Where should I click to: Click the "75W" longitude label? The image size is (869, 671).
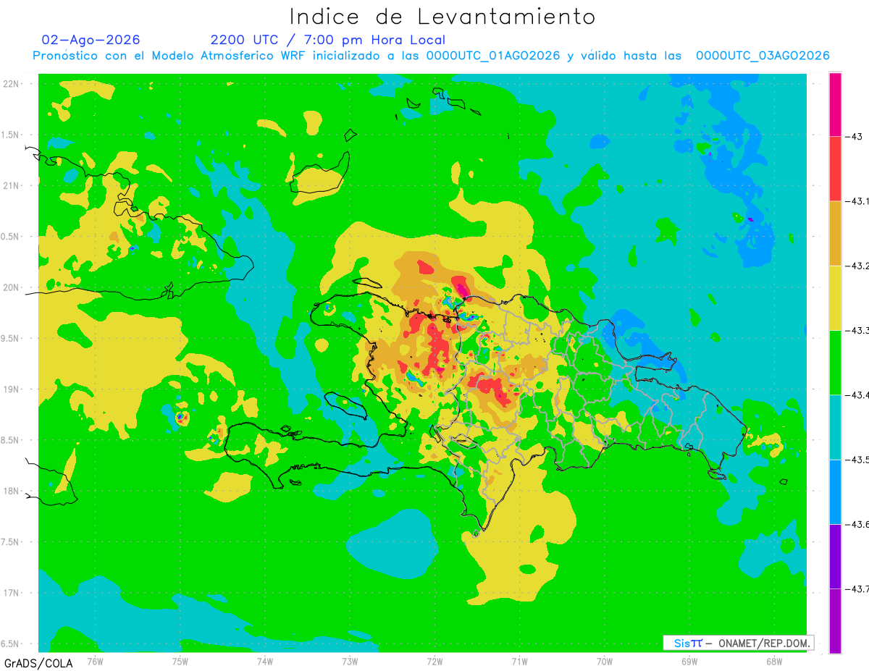pos(180,661)
